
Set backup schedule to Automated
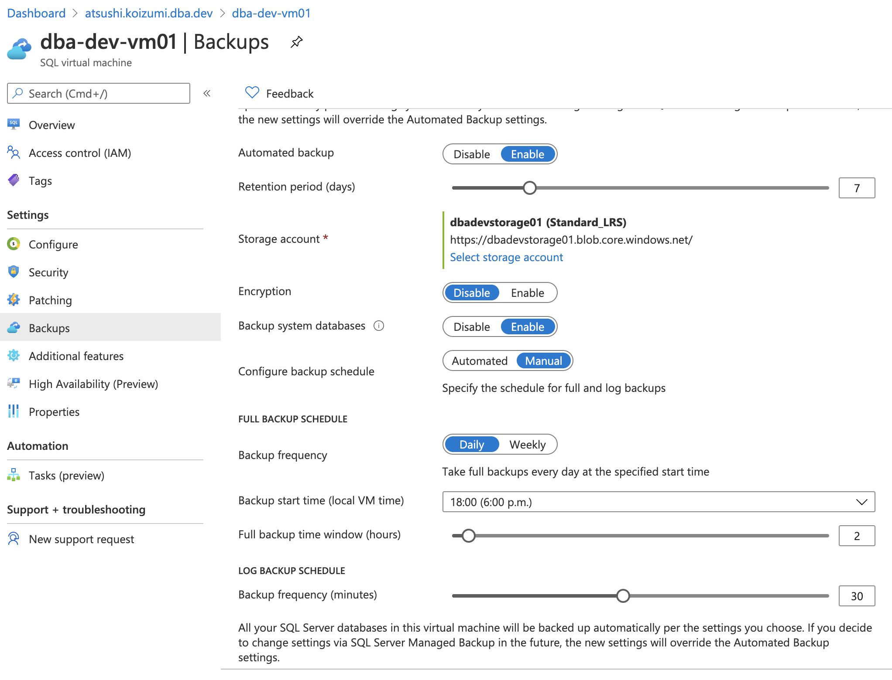coord(480,361)
